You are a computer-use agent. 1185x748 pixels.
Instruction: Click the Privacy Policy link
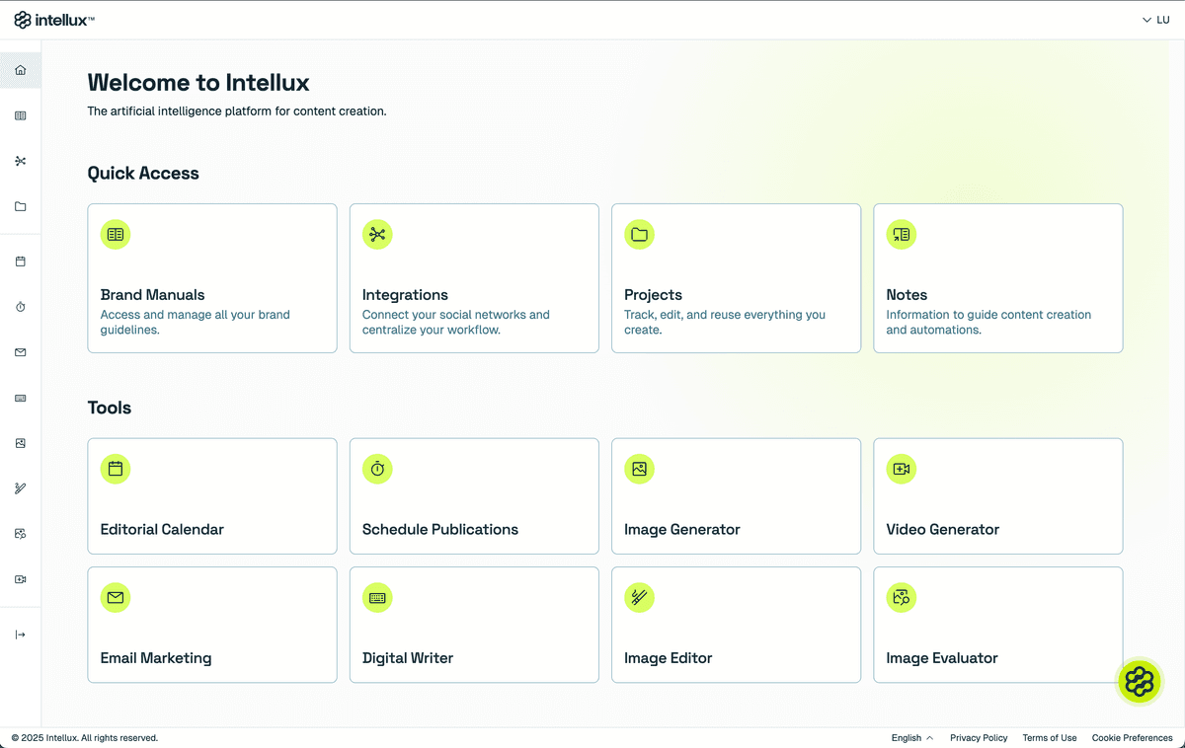tap(979, 737)
